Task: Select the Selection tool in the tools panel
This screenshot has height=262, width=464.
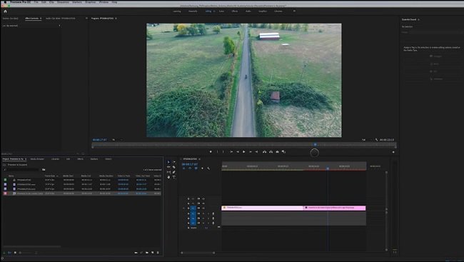Action: point(168,162)
